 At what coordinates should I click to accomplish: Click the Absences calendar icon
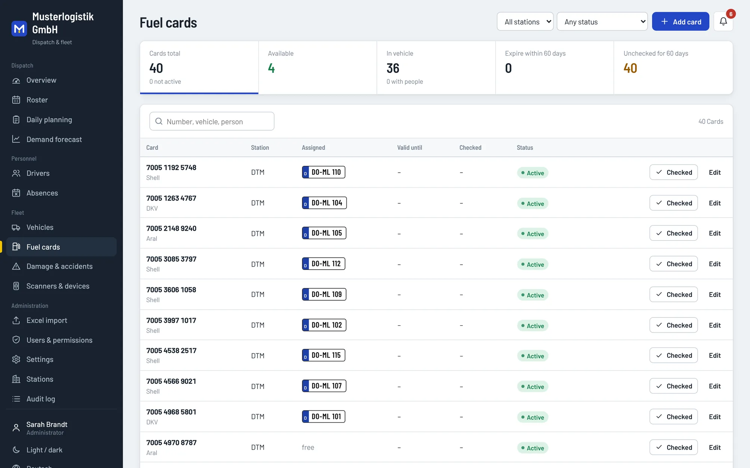tap(16, 193)
